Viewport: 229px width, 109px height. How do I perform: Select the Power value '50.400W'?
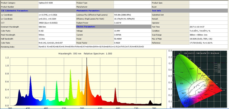point(118,39)
